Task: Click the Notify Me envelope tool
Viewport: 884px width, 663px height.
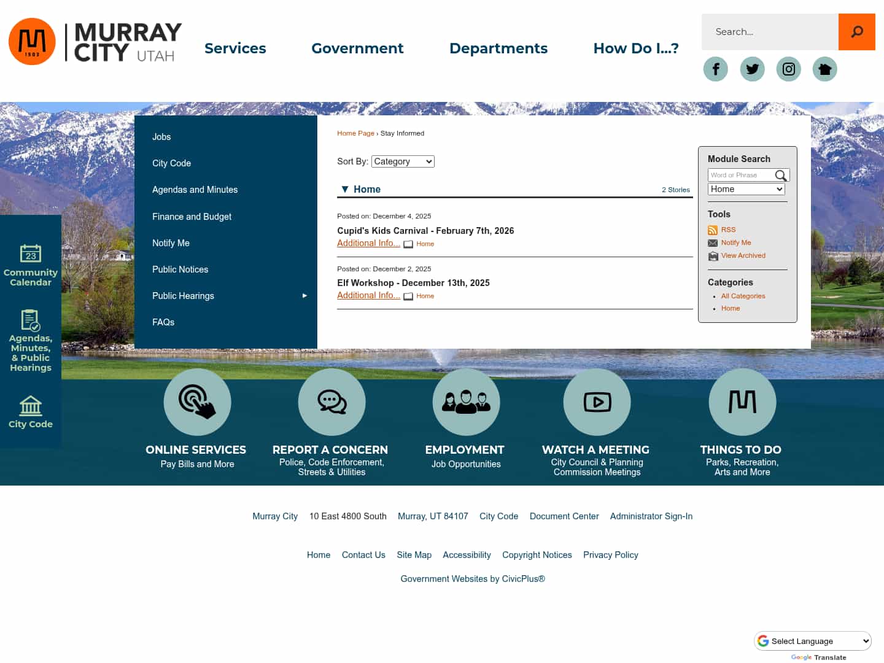Action: 713,242
